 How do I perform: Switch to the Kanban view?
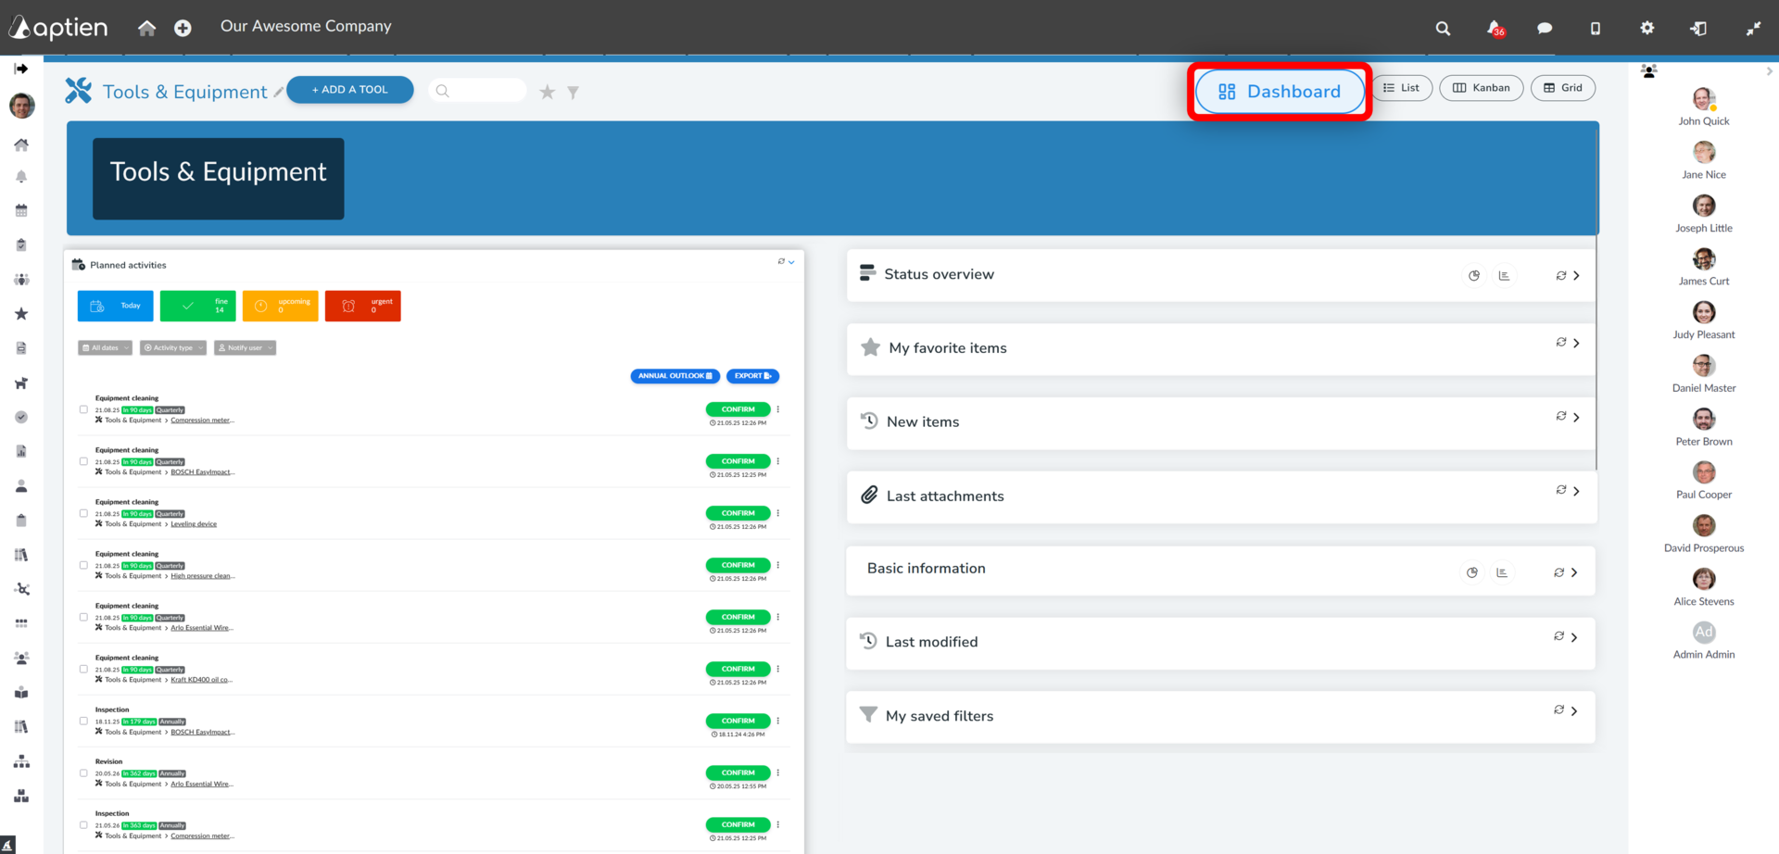(1482, 88)
